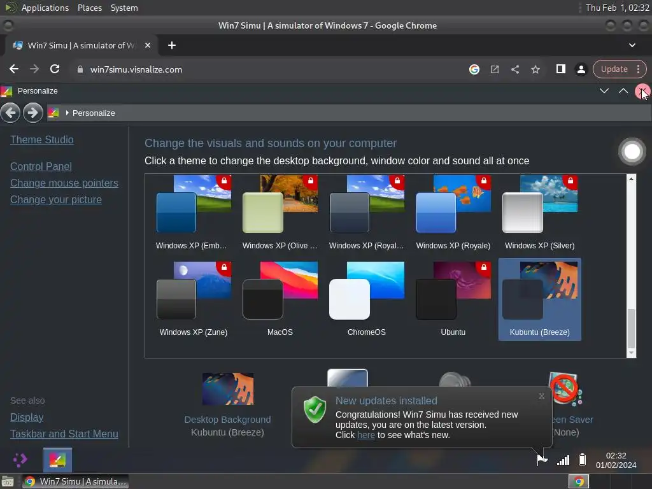652x489 pixels.
Task: Open Action Center flag tray icon
Action: 542,460
